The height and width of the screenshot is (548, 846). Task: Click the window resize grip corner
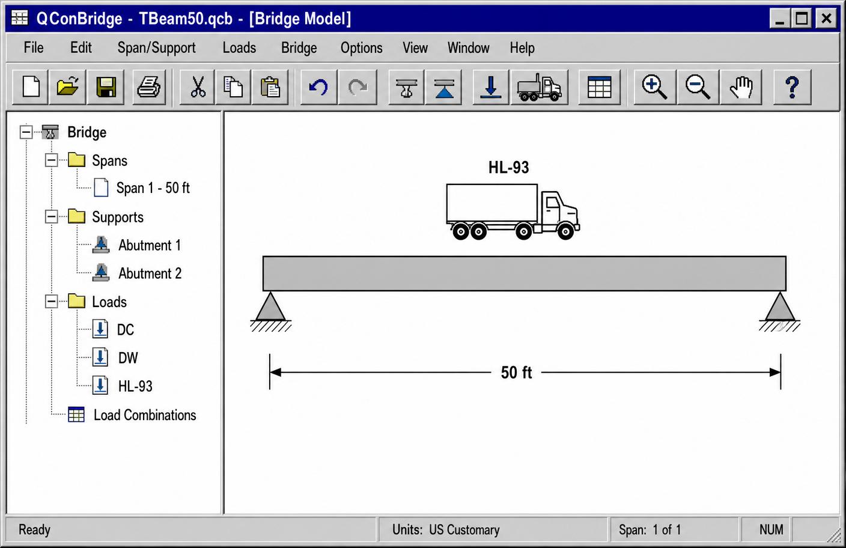click(x=834, y=535)
